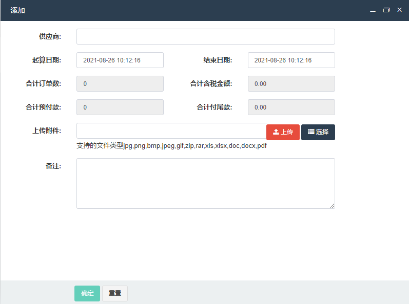Click the 合计订单数 field
Image resolution: width=409 pixels, height=304 pixels.
pos(120,84)
